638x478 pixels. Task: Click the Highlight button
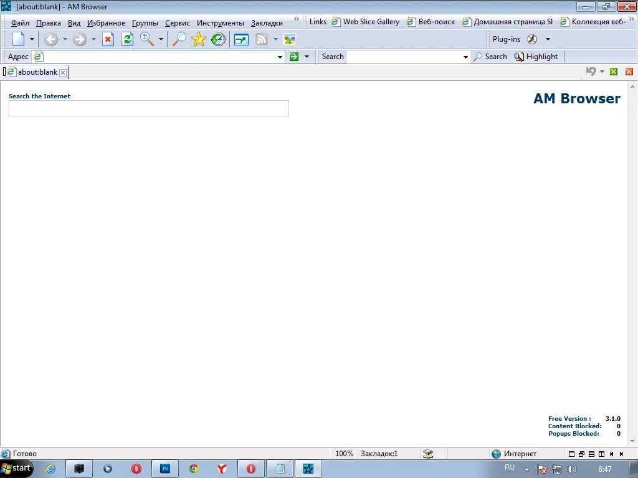point(536,57)
